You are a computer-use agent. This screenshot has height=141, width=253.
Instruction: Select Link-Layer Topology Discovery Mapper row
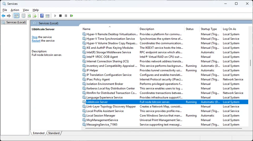(x=165, y=106)
